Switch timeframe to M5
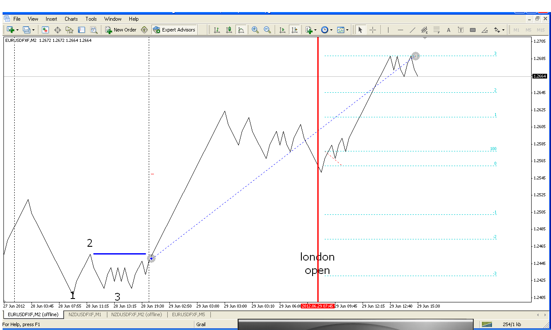Screen dimensions: 551x330 [528, 30]
